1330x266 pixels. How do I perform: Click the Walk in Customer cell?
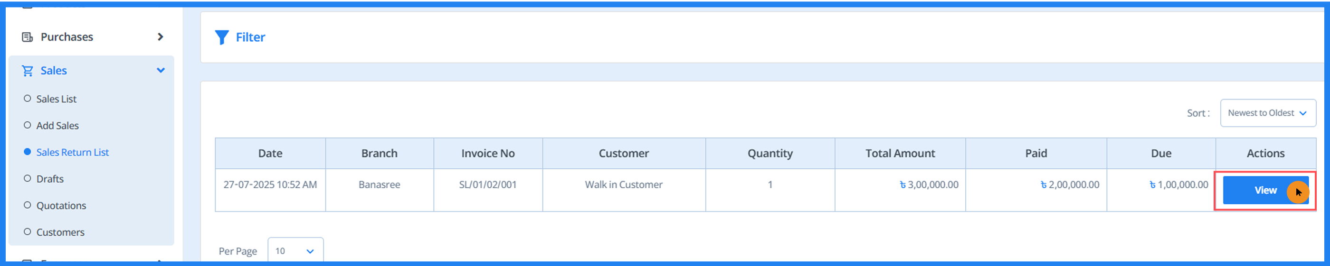tap(623, 184)
